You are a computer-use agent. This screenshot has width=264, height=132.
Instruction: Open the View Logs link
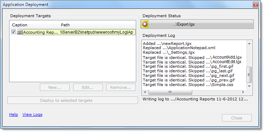[32, 114]
